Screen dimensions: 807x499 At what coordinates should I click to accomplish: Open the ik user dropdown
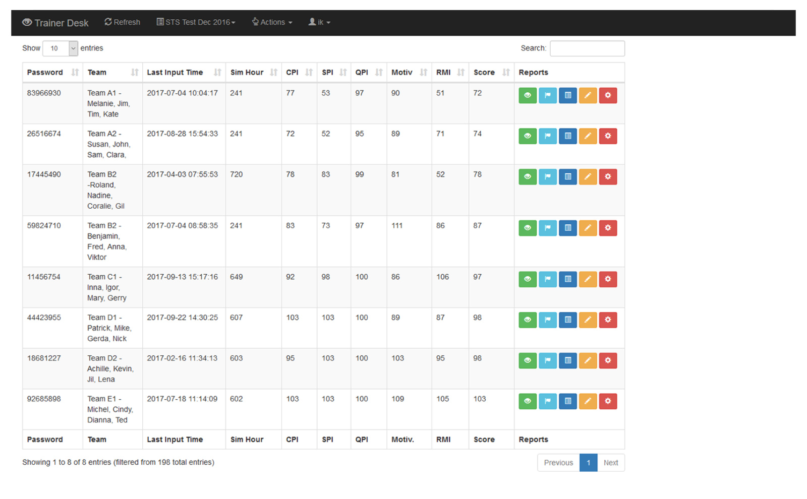coord(319,22)
